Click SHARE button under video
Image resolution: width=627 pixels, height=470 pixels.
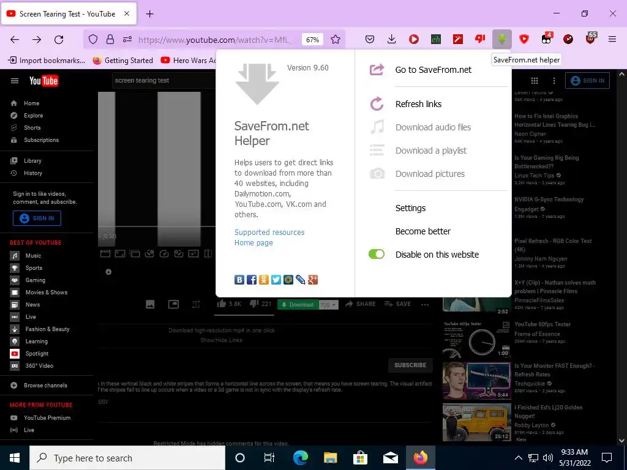360,304
